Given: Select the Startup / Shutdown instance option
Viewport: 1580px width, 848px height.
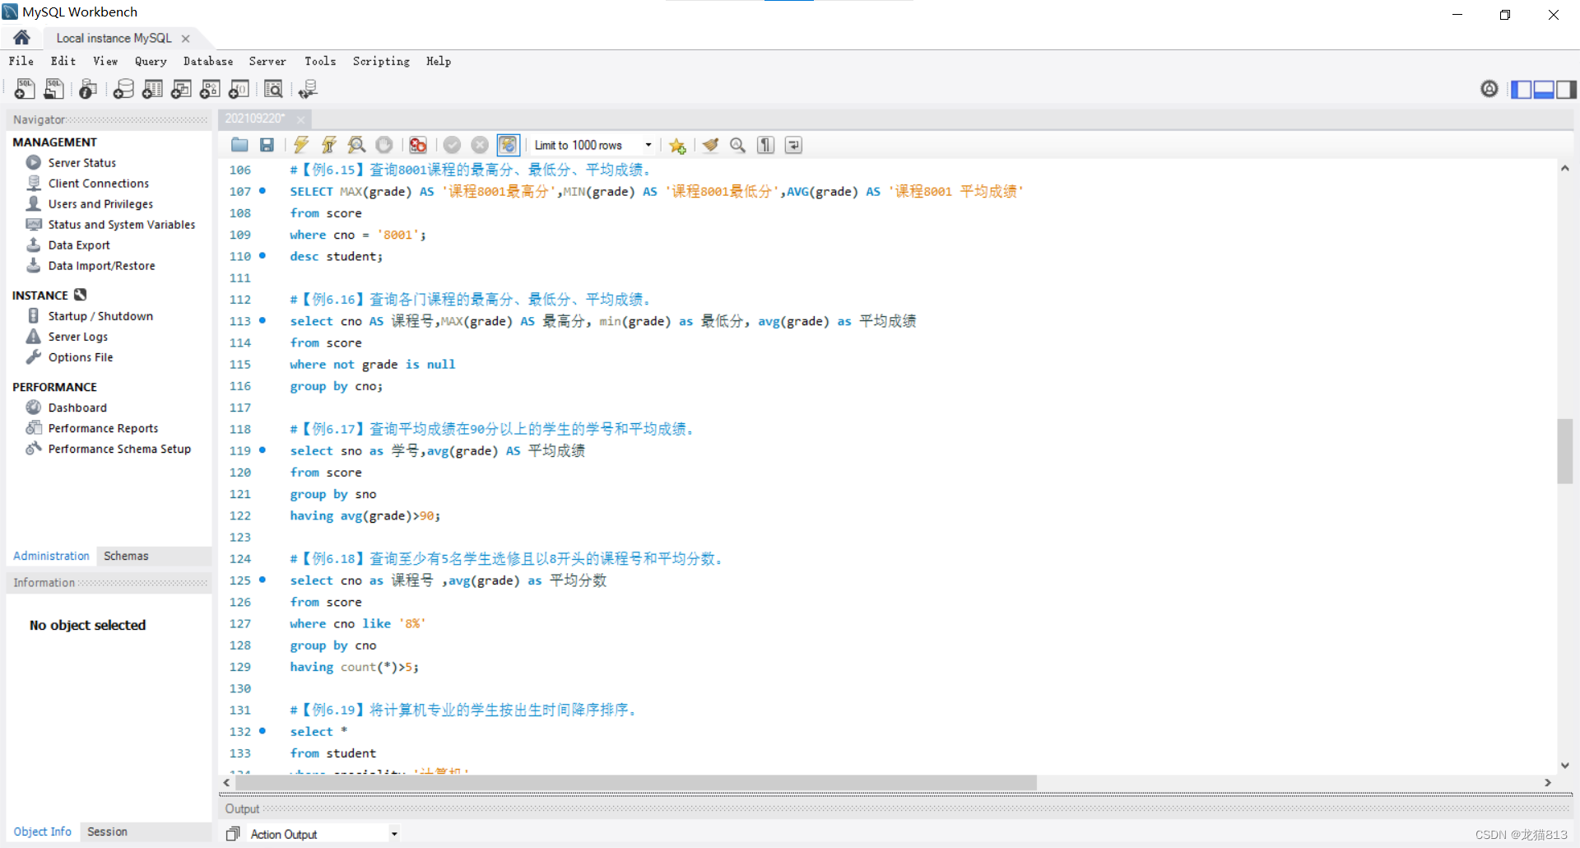Looking at the screenshot, I should pyautogui.click(x=100, y=315).
